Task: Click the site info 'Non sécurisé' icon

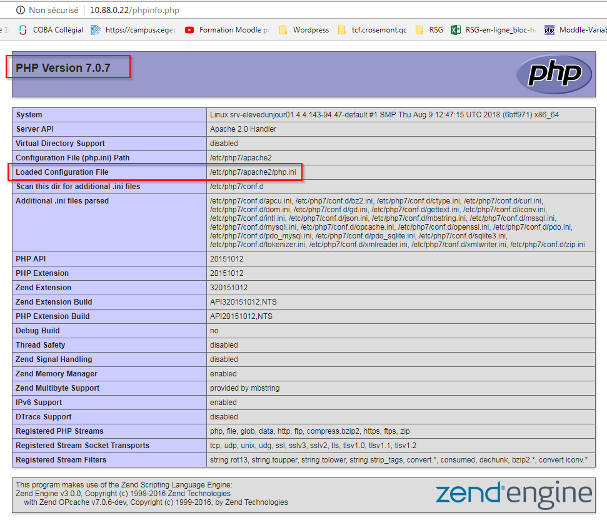Action: 20,10
